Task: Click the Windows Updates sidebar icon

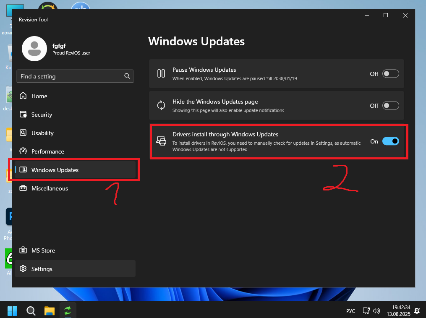Action: [x=23, y=170]
